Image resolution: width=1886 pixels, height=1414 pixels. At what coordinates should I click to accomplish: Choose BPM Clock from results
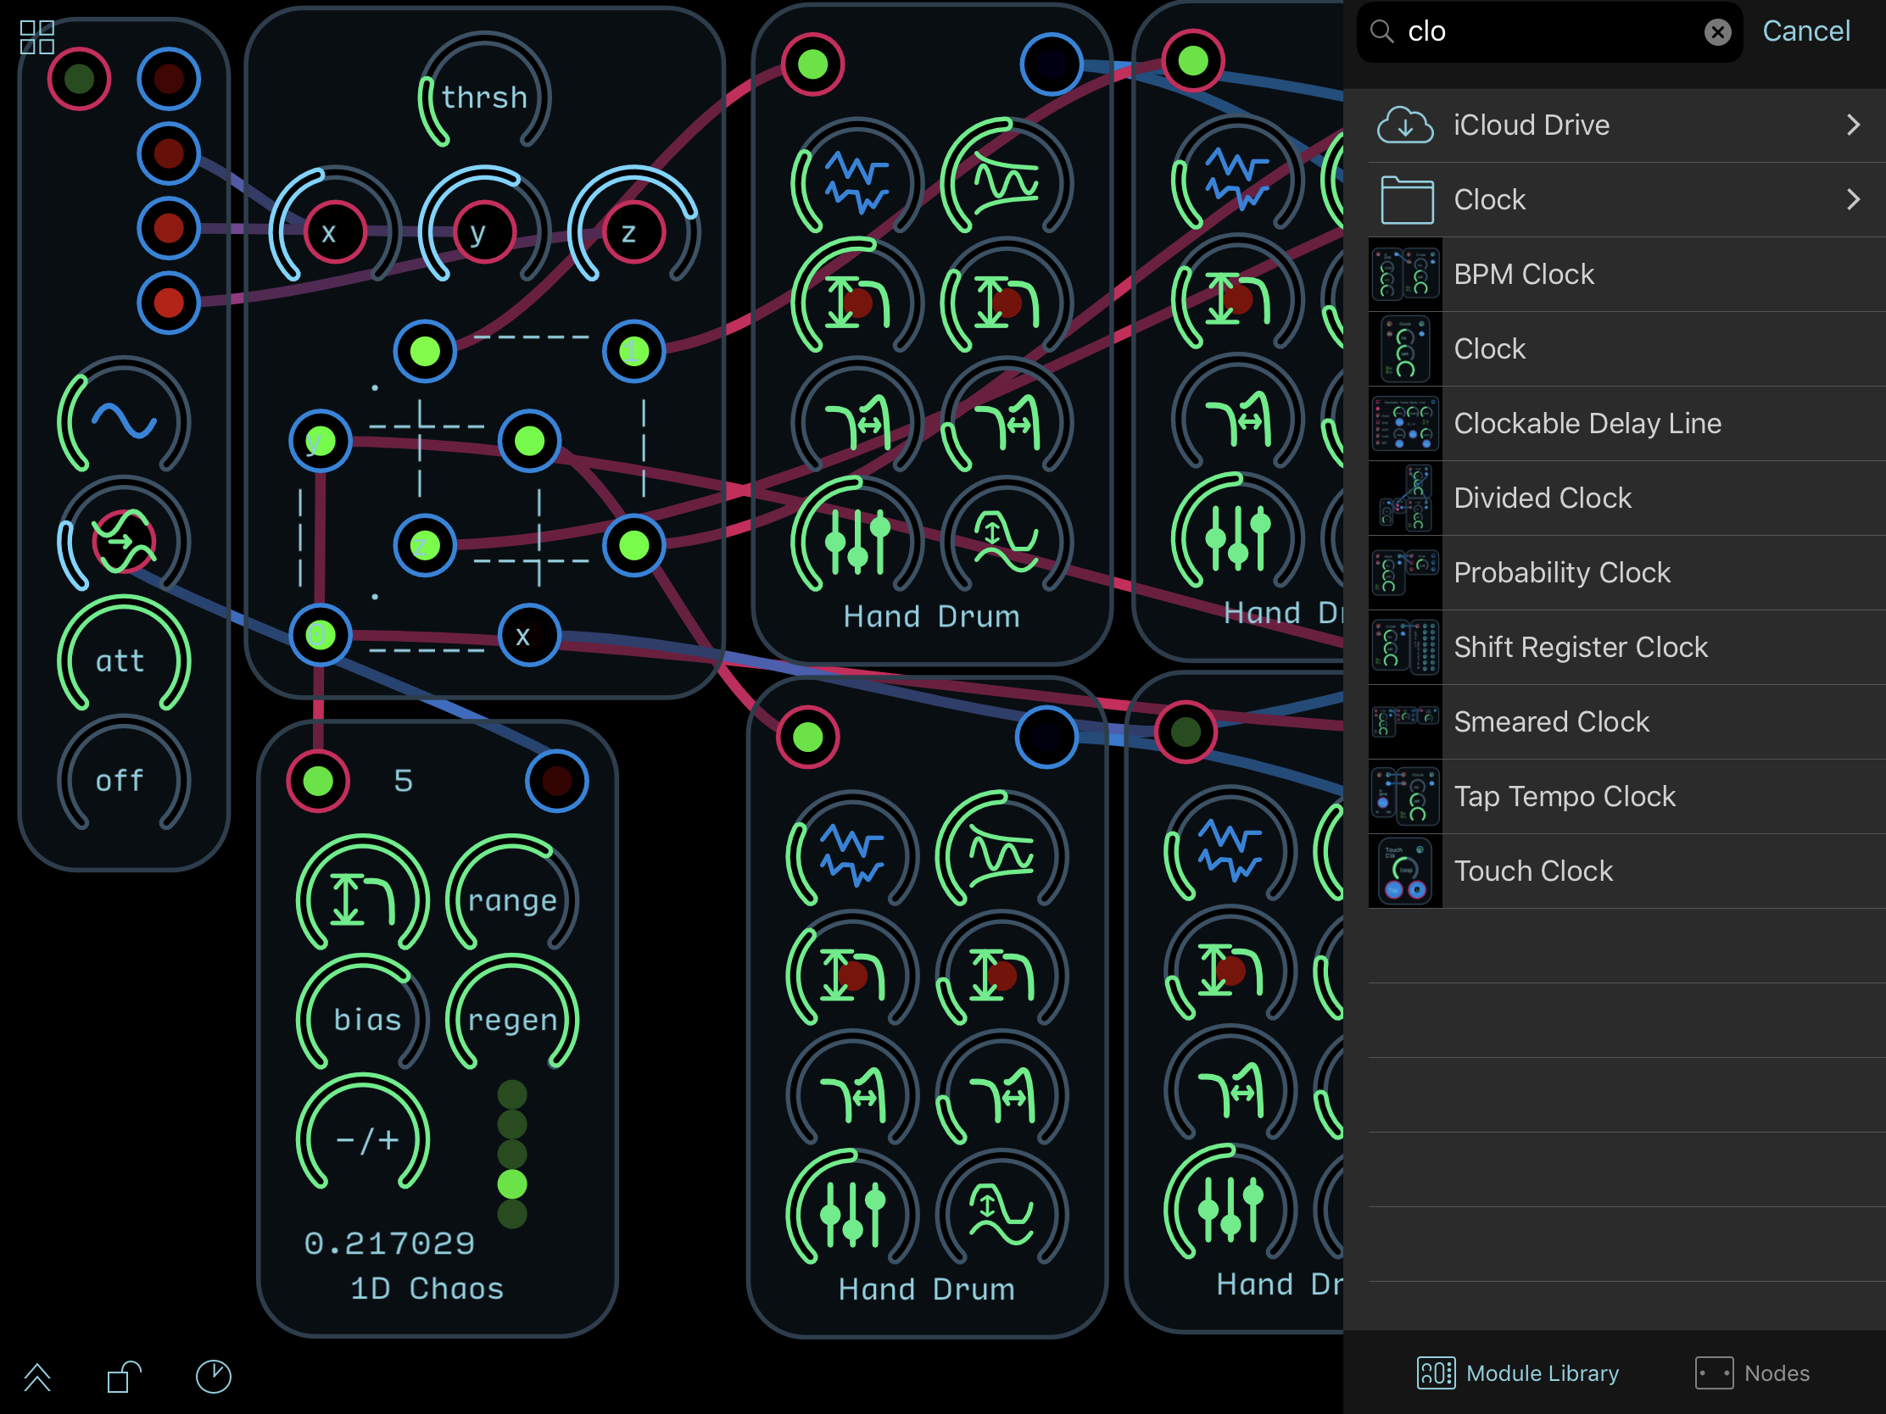click(1525, 275)
